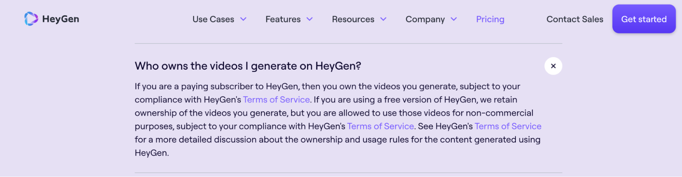Viewport: 682px width, 177px height.
Task: Click the FAQ answer's first sentence
Action: 327,86
